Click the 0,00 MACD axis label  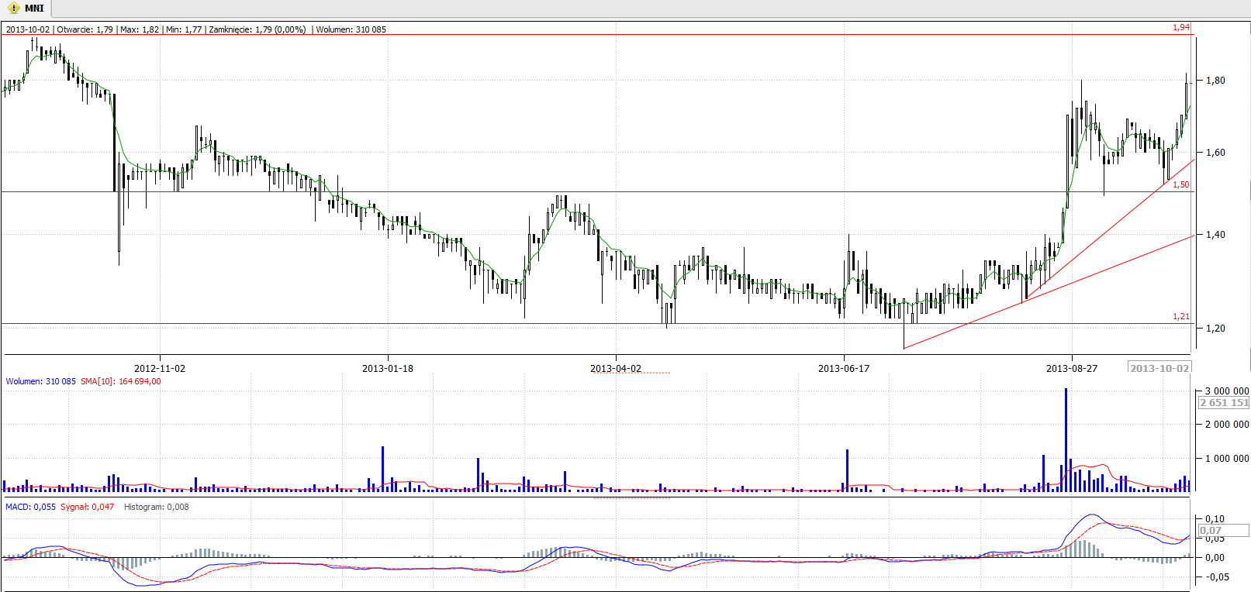click(x=1215, y=557)
